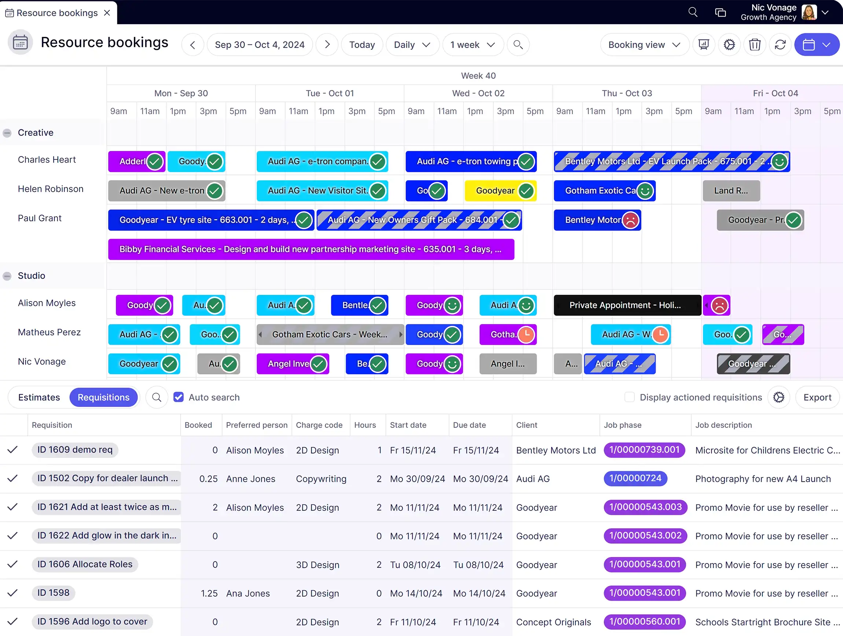Click the presentation screen icon in toolbar

point(703,45)
